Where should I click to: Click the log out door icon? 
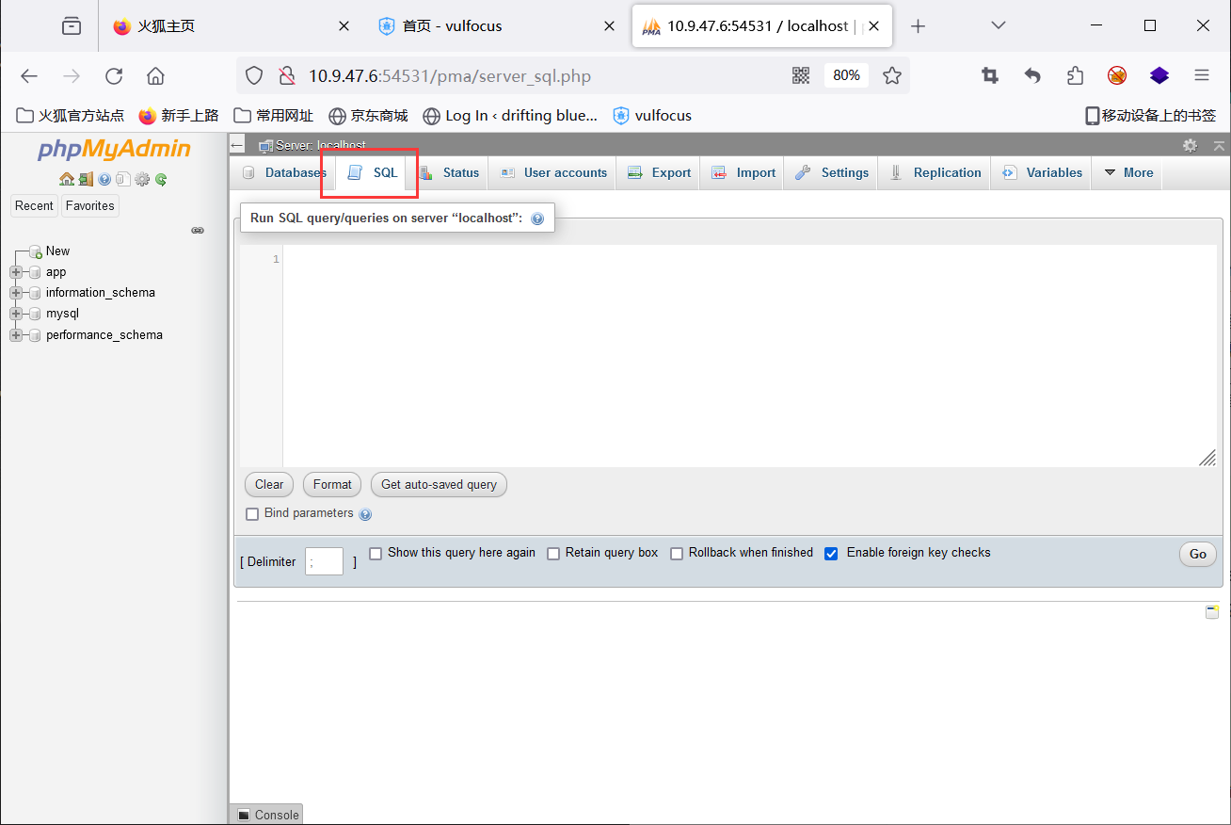pos(86,179)
